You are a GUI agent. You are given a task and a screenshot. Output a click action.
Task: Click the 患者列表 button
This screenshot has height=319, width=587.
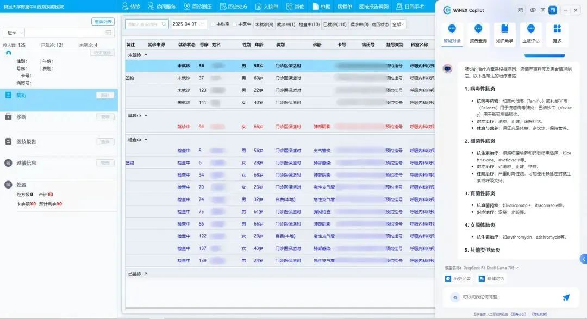pyautogui.click(x=103, y=22)
